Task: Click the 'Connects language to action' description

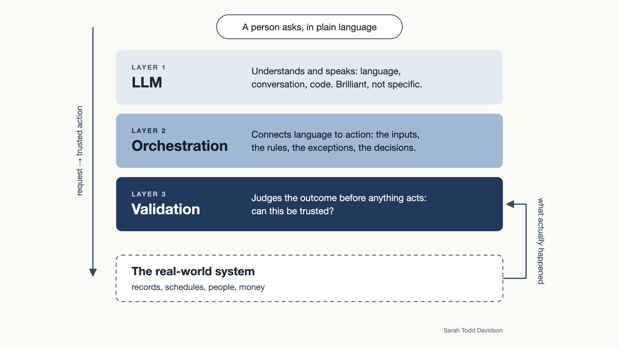Action: point(335,141)
